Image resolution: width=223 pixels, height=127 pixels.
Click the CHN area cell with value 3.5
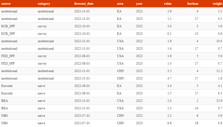(x=120, y=71)
